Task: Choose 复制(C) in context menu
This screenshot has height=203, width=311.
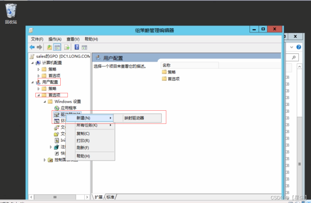Action: (x=90, y=134)
